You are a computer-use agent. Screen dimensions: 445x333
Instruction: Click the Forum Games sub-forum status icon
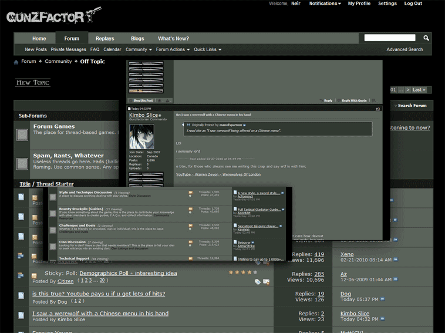pyautogui.click(x=22, y=134)
